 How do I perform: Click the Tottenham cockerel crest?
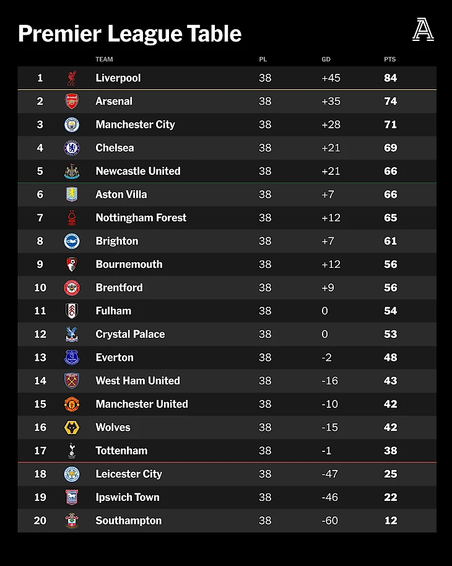[x=72, y=451]
